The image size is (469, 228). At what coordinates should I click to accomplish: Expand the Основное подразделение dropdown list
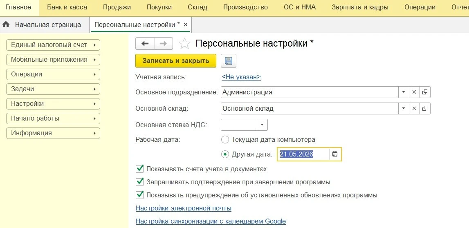[404, 92]
